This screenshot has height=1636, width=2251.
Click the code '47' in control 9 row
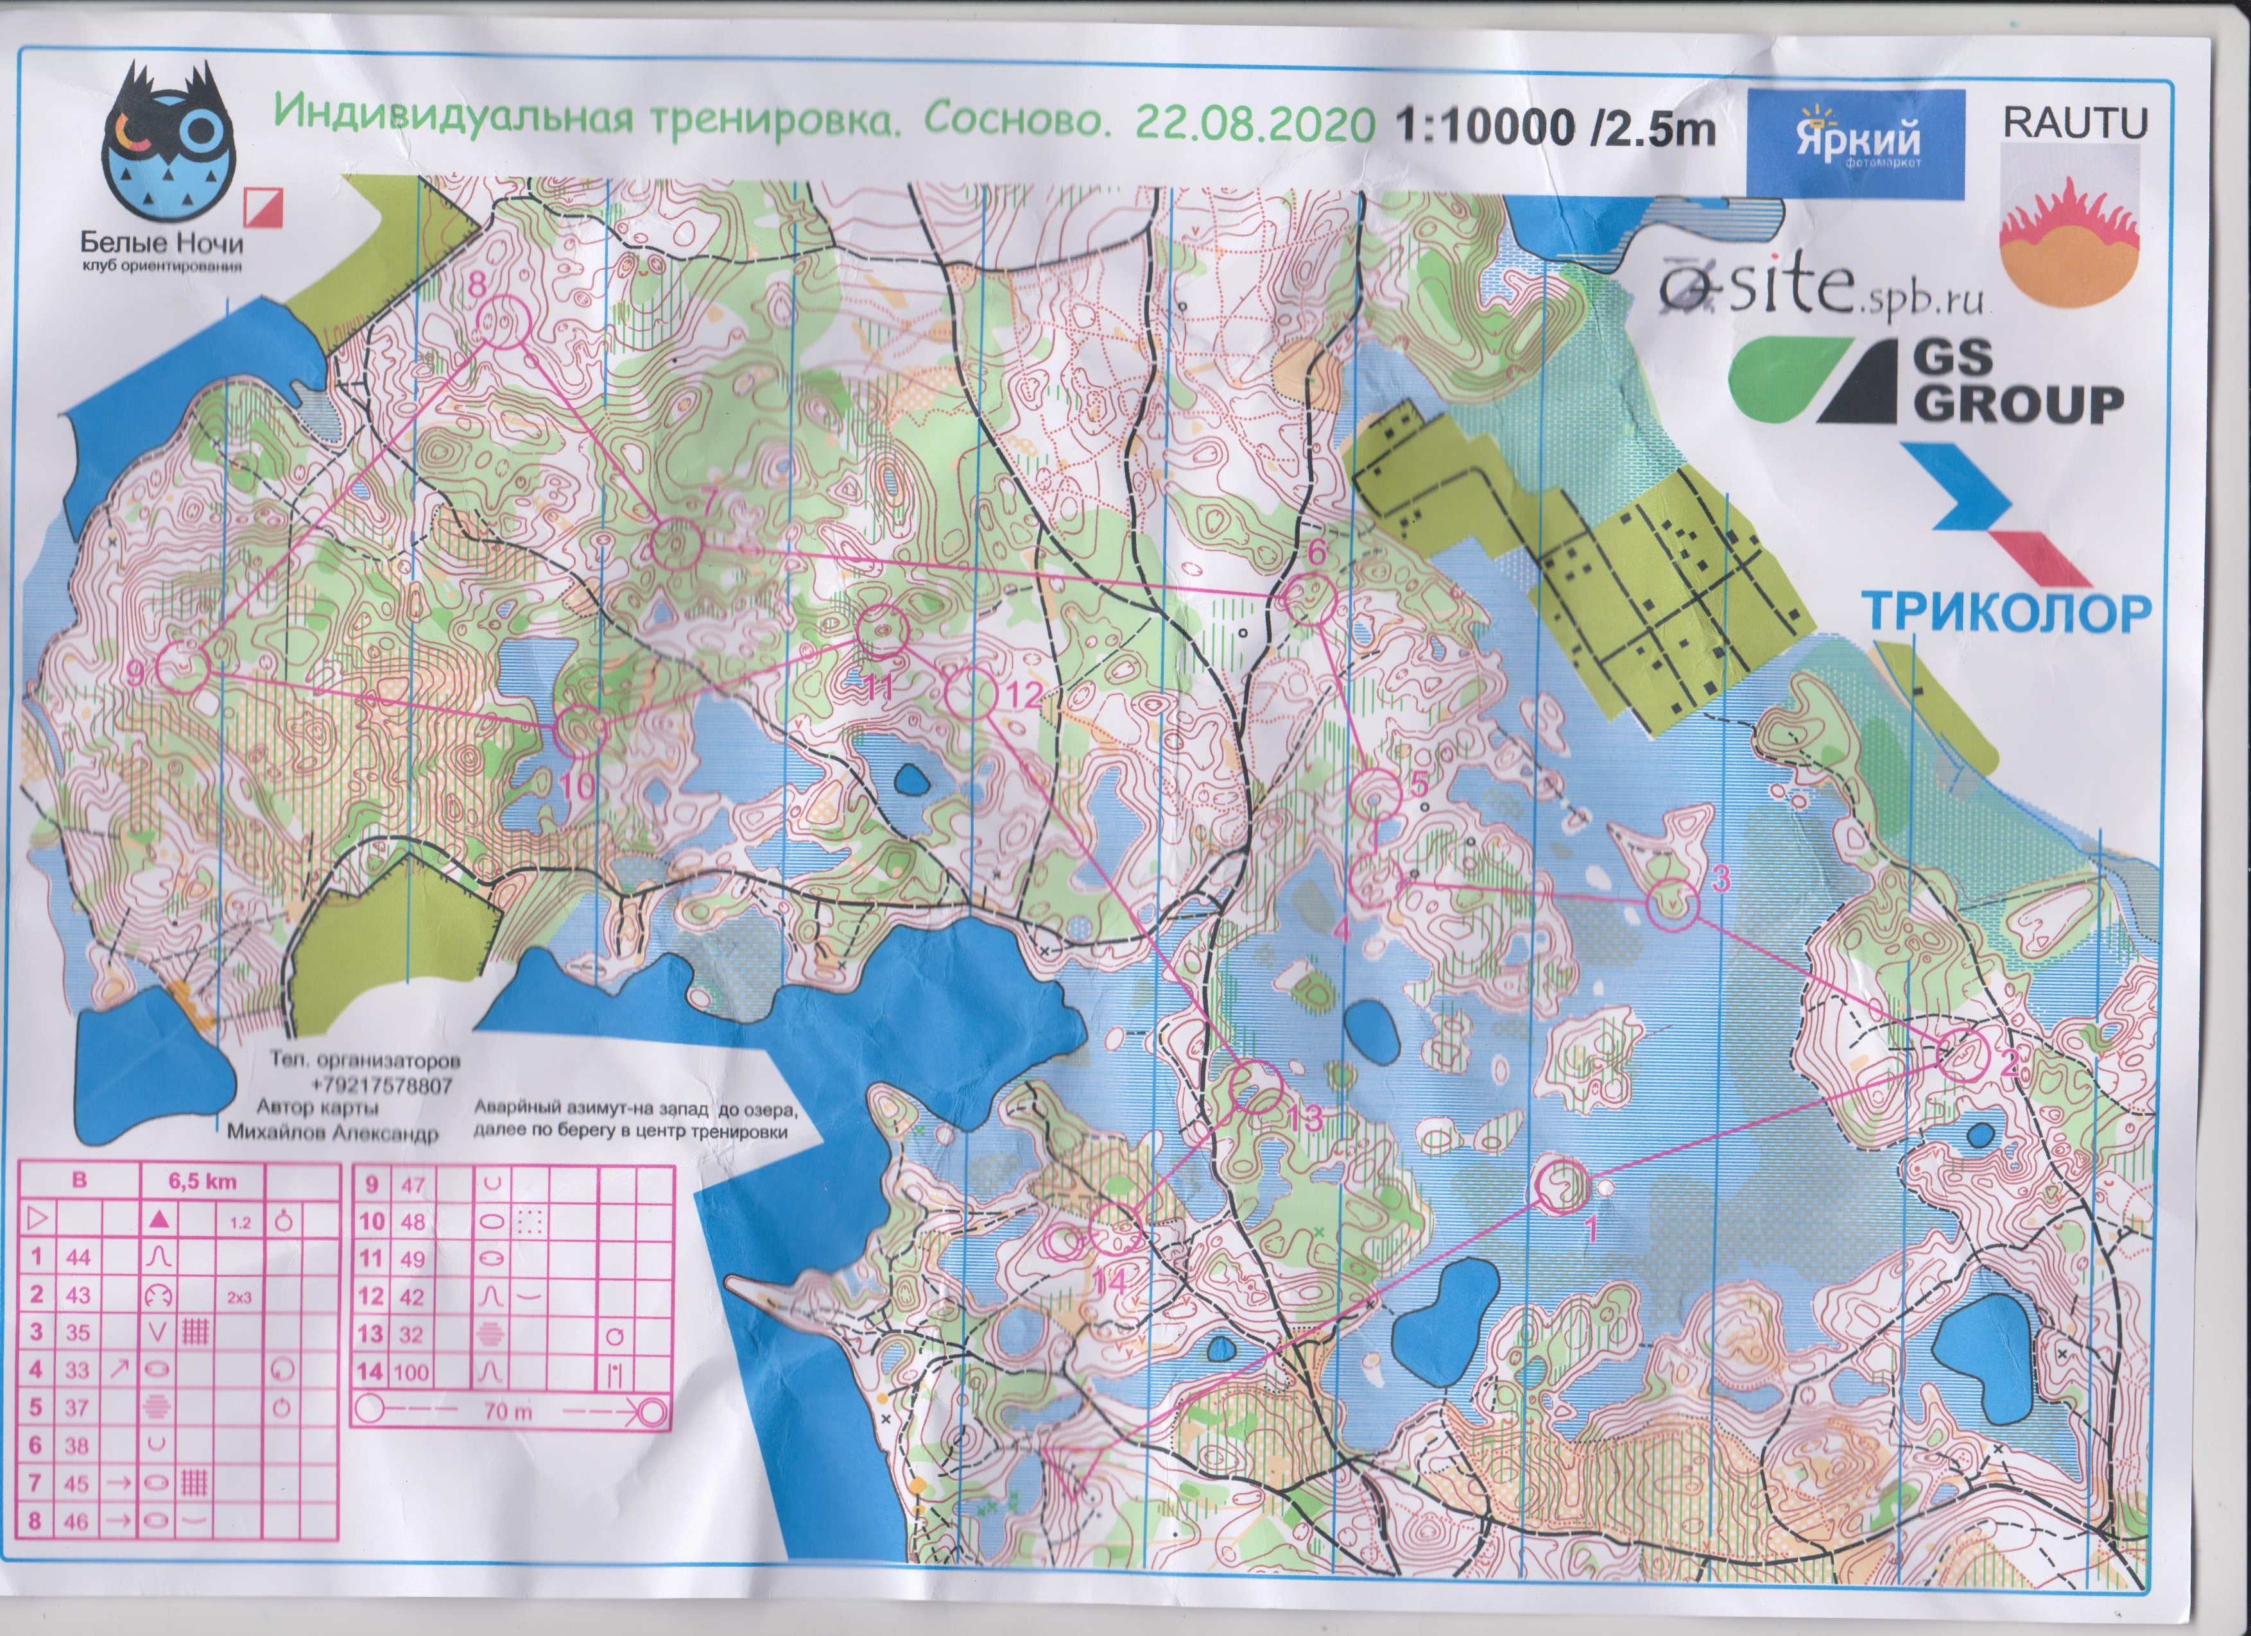(x=413, y=1184)
